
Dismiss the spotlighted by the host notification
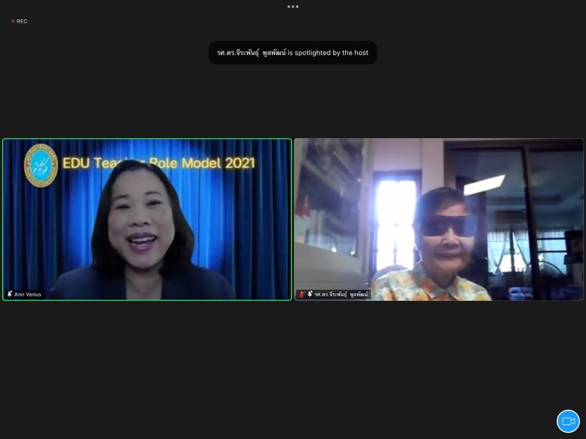click(x=293, y=53)
